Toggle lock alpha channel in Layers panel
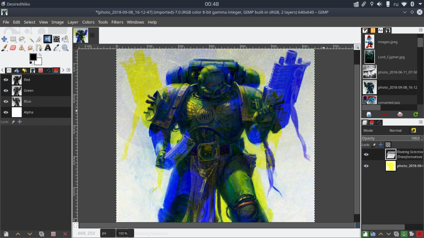The height and width of the screenshot is (238, 424). point(388,145)
